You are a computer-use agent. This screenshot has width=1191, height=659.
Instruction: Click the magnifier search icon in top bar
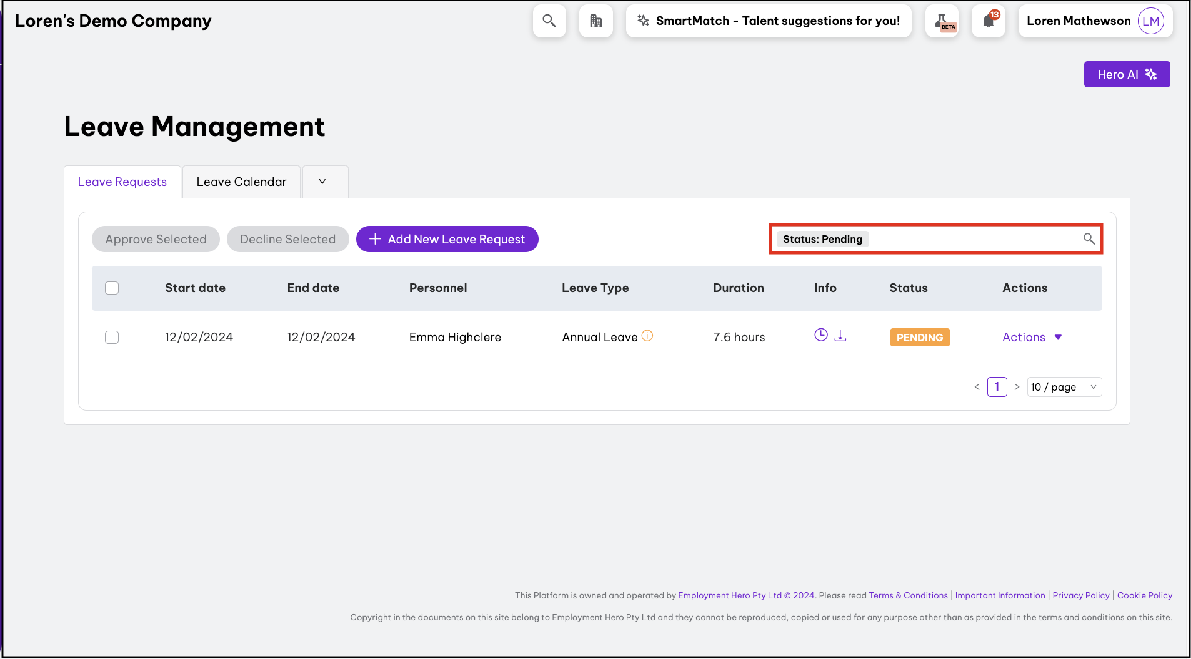coord(549,21)
